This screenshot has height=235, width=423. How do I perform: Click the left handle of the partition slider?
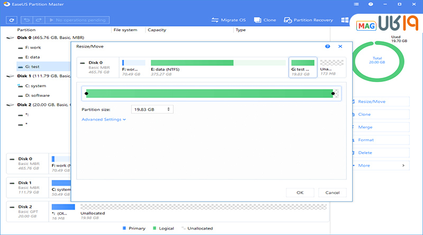pos(86,94)
